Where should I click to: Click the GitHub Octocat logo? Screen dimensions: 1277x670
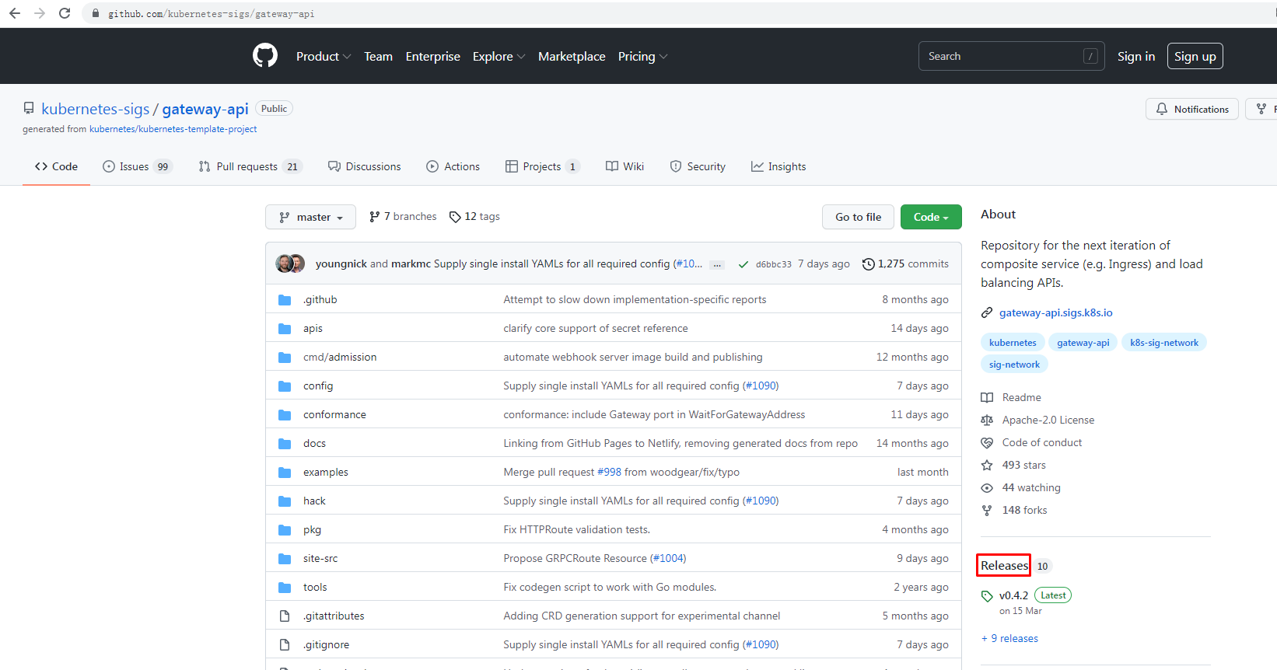coord(265,56)
